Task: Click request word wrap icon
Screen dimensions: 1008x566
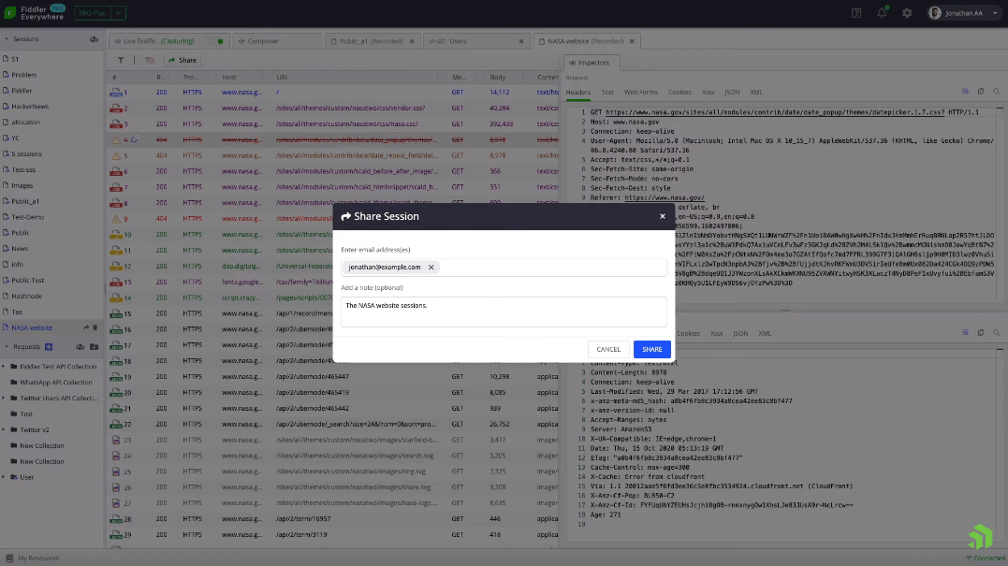Action: (x=965, y=92)
